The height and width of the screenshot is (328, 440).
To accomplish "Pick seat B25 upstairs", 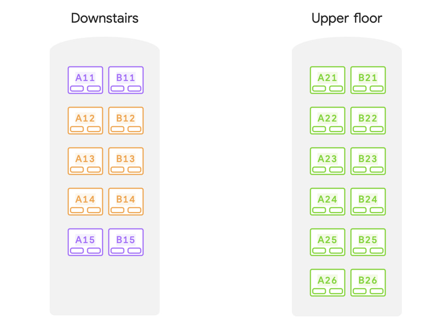I will click(x=368, y=242).
